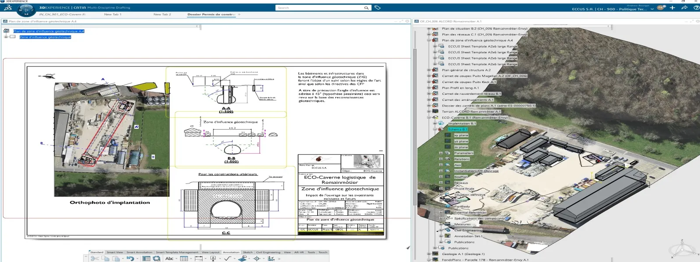Click the 3D annotation surface icon
The height and width of the screenshot is (262, 700).
[x=242, y=259]
